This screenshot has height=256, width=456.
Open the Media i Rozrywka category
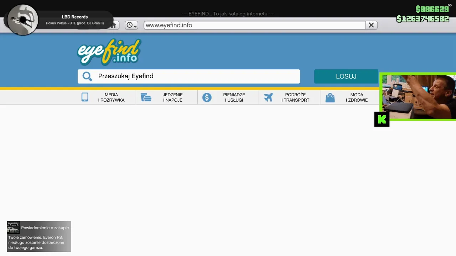pos(105,97)
